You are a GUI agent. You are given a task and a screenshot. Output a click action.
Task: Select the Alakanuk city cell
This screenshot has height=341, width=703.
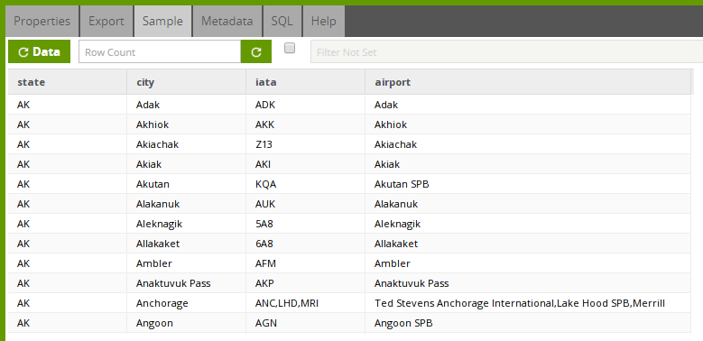pos(187,204)
